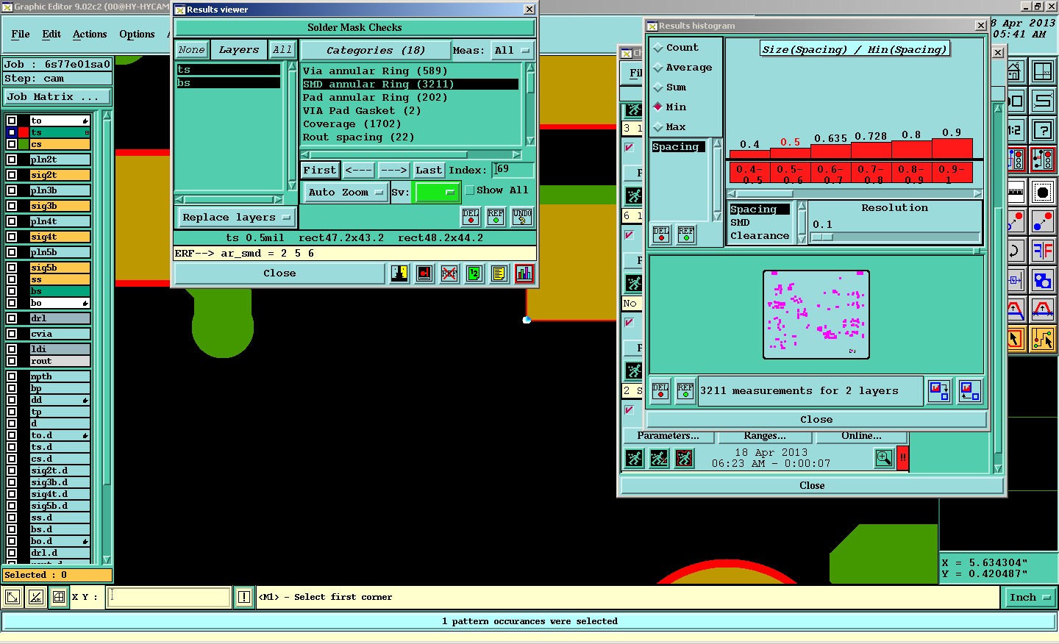This screenshot has height=644, width=1059.
Task: Click the Parameters... button
Action: pos(668,436)
